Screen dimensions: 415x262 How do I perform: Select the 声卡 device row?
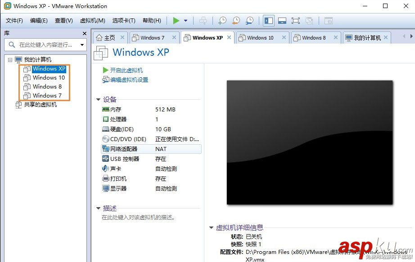coord(151,169)
